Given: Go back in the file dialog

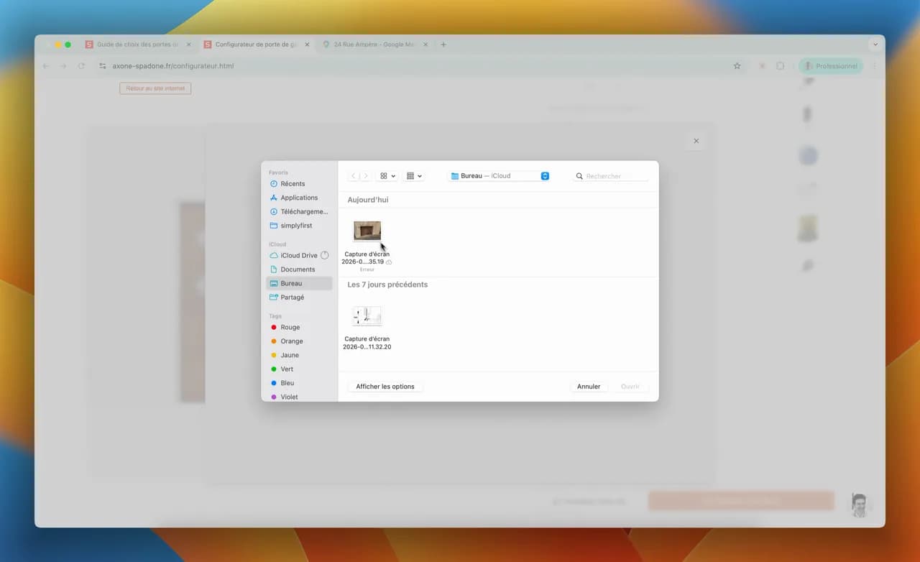Looking at the screenshot, I should (353, 176).
